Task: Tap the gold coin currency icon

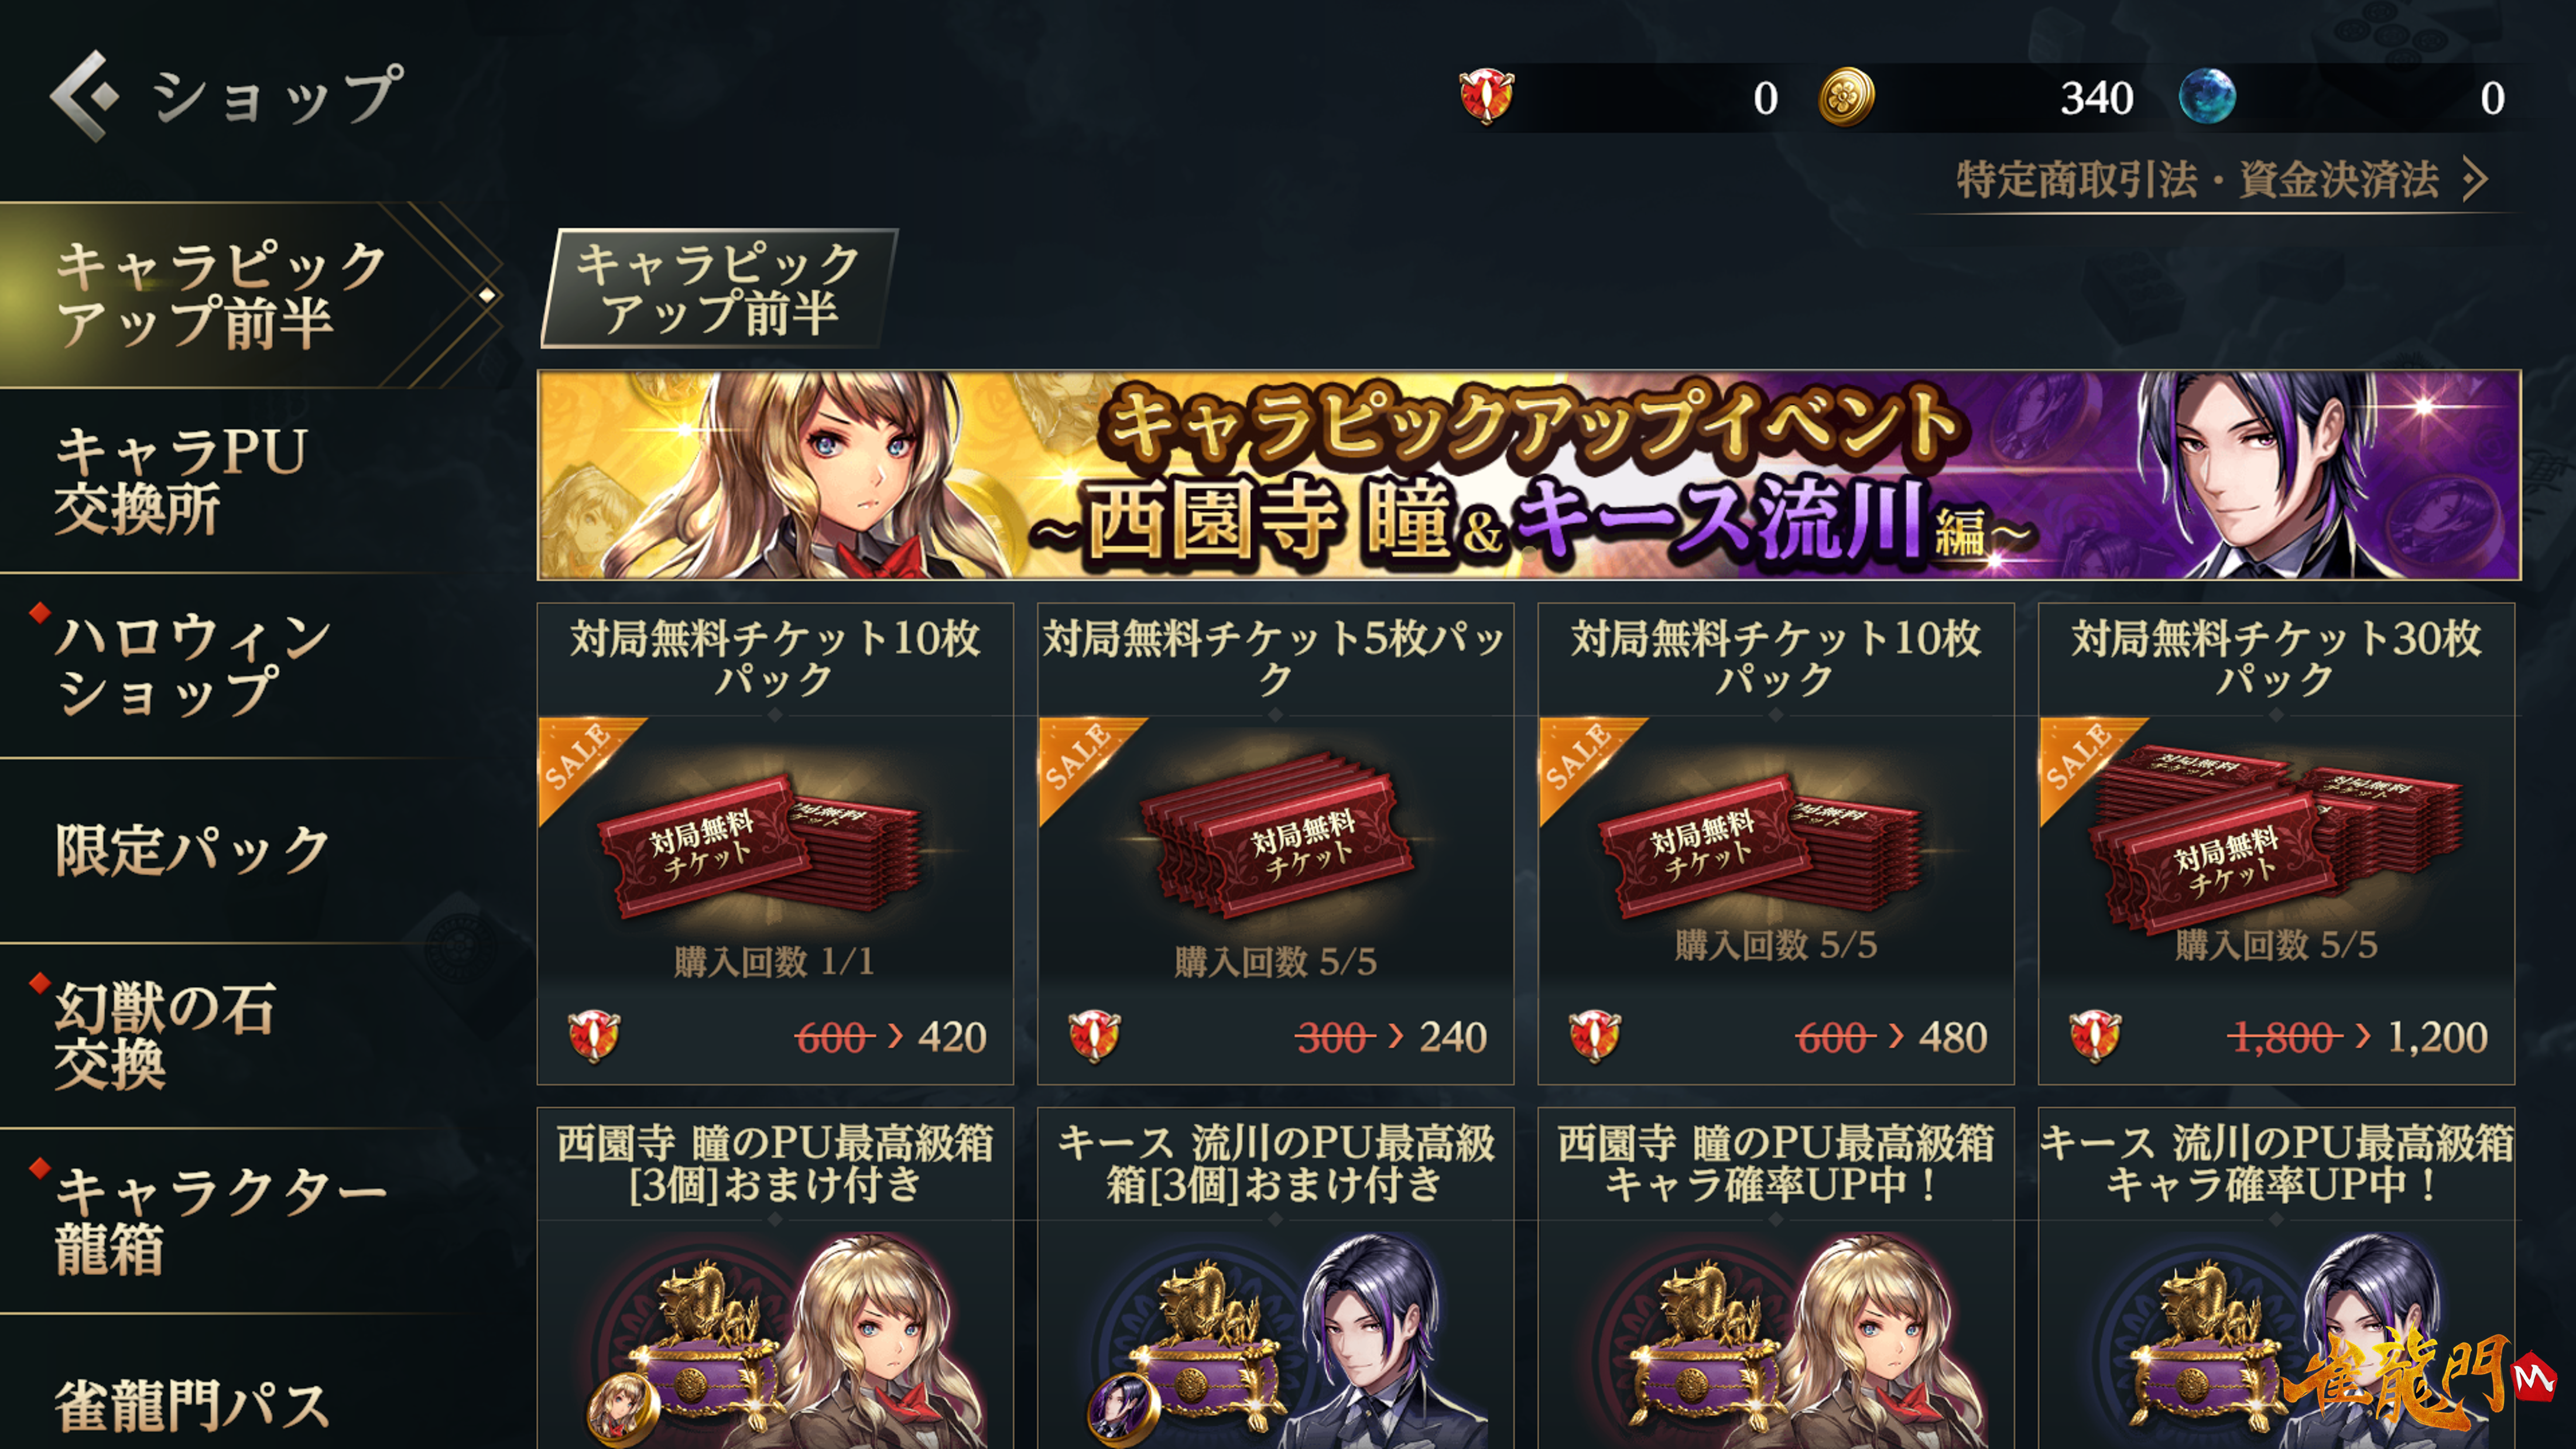Action: click(1846, 97)
